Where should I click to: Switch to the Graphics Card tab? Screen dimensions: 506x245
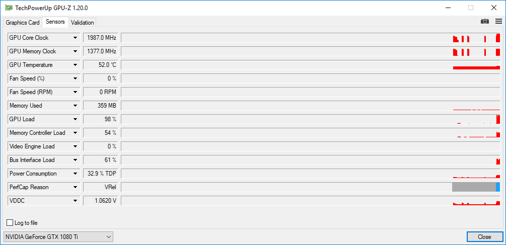pos(23,23)
